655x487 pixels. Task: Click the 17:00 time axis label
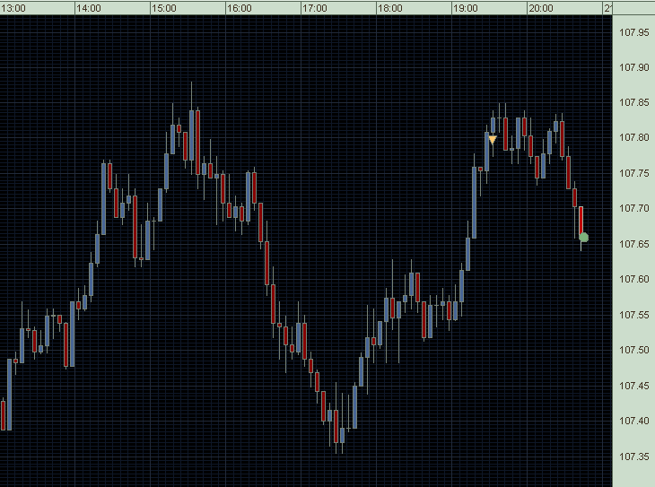click(x=315, y=8)
